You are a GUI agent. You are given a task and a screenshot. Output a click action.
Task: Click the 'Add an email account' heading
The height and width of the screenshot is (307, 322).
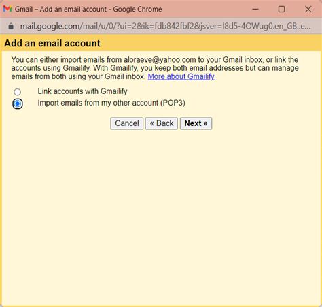point(52,43)
